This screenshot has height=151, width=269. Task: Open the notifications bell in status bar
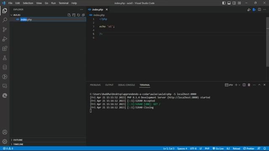[265, 148]
